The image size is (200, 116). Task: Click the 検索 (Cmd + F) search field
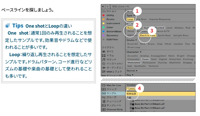tap(154, 6)
